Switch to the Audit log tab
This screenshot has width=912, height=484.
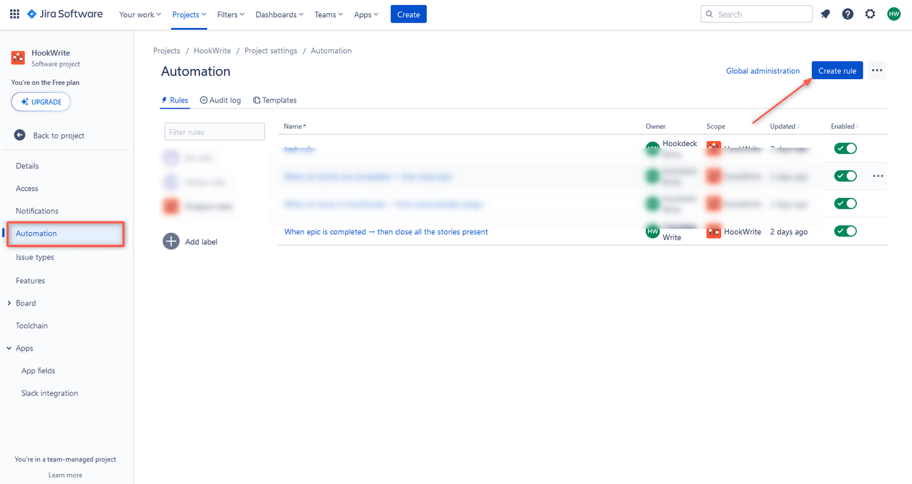(x=220, y=99)
